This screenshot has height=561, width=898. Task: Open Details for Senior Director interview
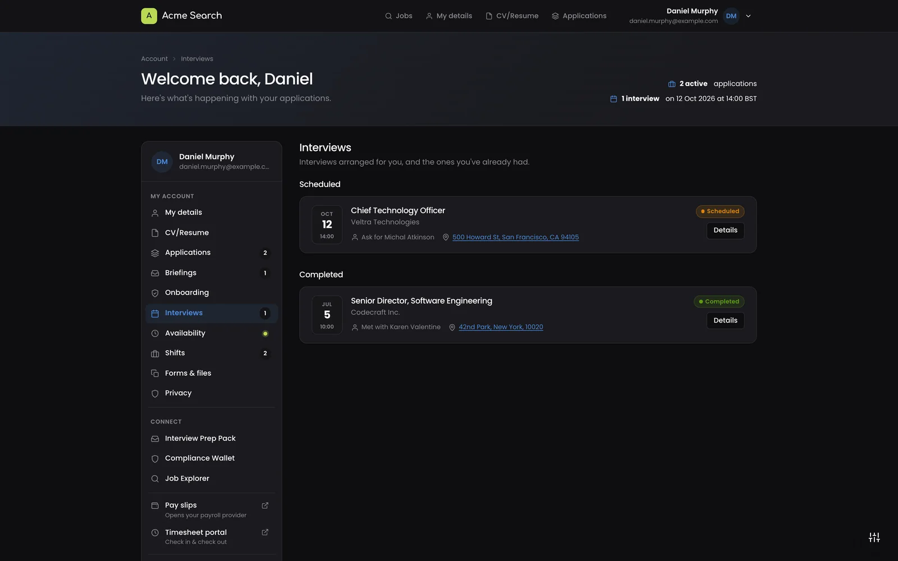(x=725, y=320)
